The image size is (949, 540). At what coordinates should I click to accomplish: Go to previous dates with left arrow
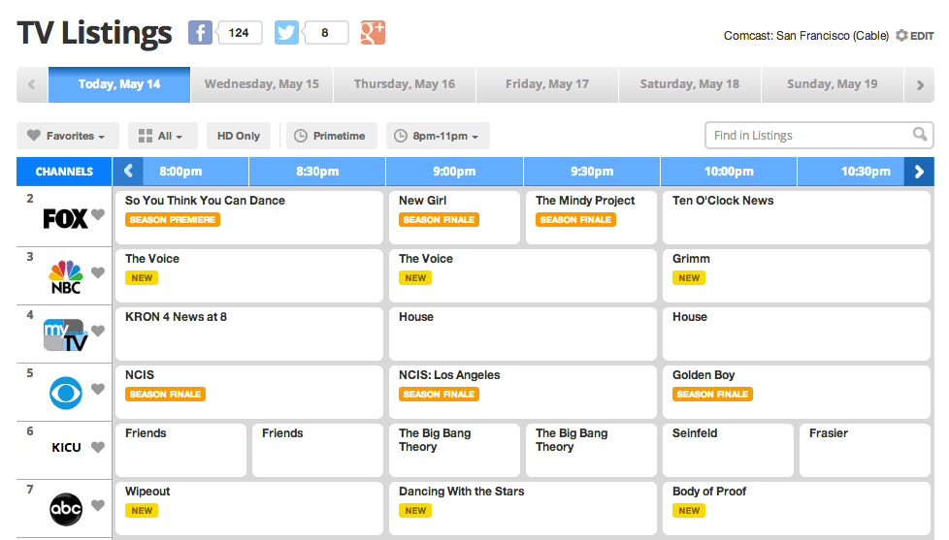(x=32, y=84)
